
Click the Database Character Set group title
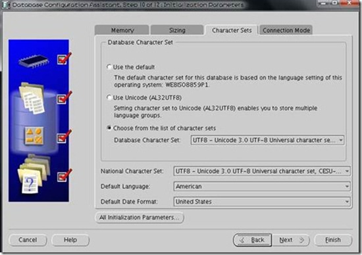(140, 43)
